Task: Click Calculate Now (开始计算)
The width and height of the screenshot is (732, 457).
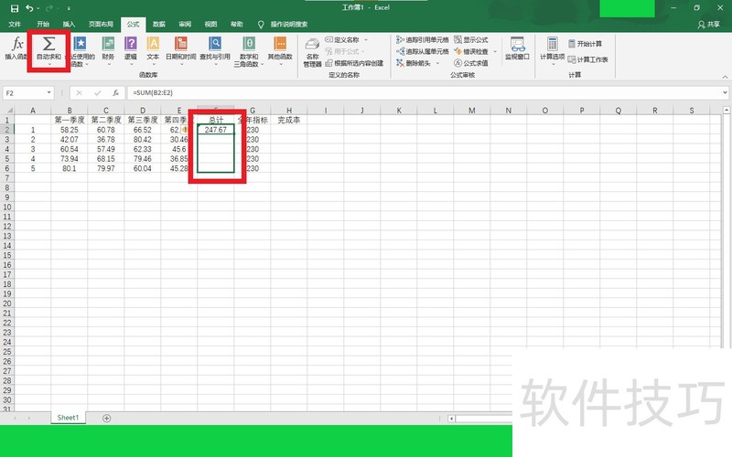Action: [585, 43]
